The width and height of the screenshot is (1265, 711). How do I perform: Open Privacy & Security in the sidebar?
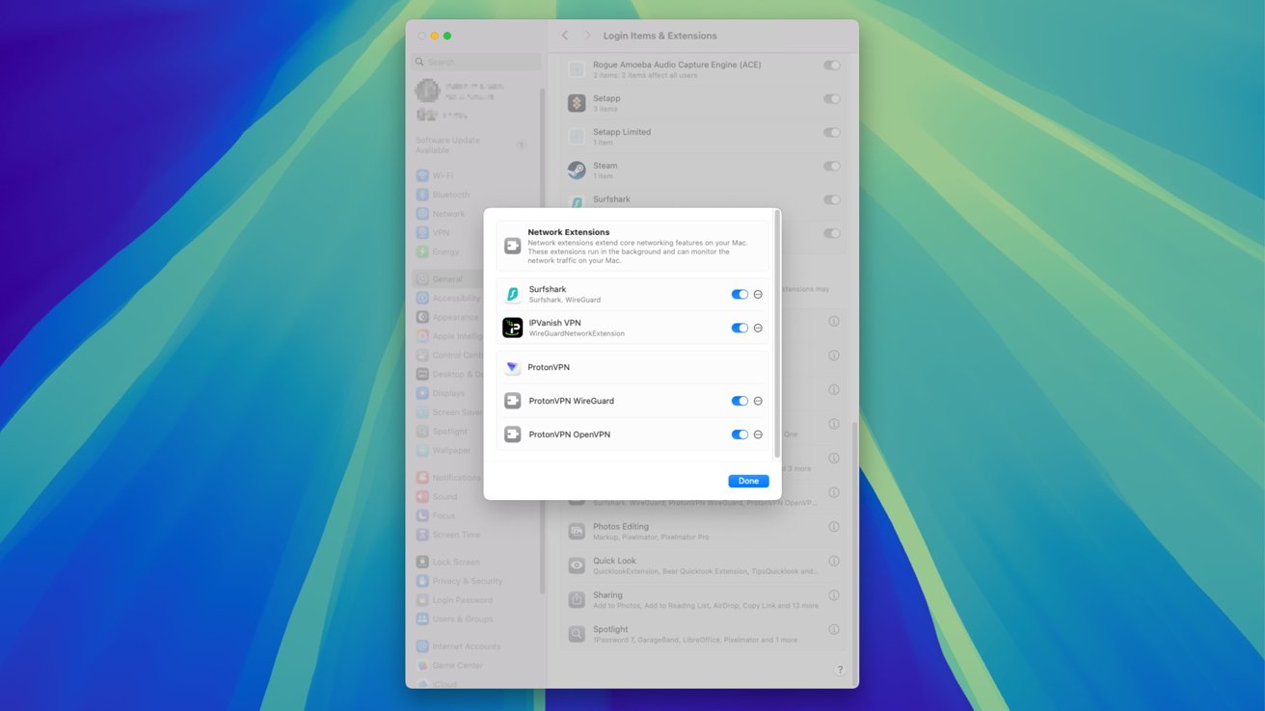[475, 581]
